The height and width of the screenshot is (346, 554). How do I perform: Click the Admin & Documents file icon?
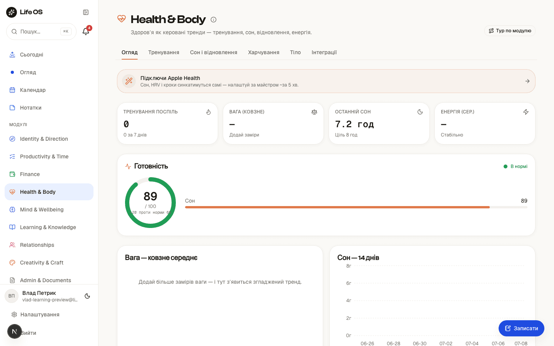click(12, 280)
